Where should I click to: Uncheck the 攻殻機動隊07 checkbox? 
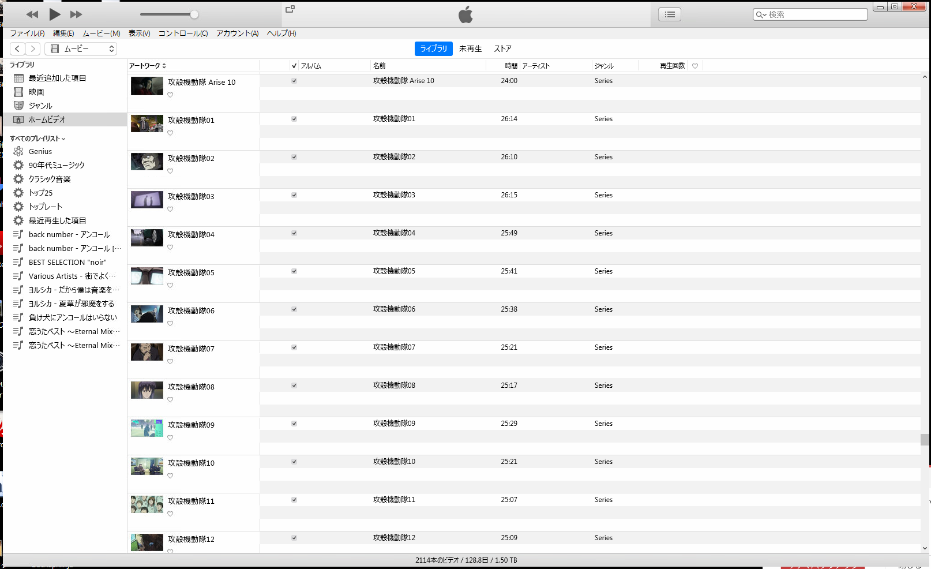[294, 347]
